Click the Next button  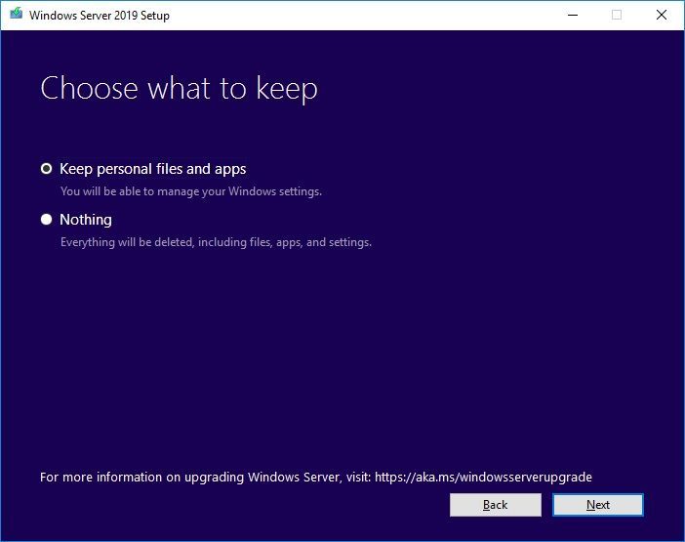coord(597,505)
